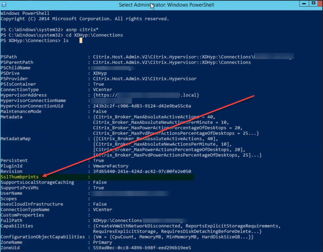Click the PSDrive value XDHyp

tap(100, 73)
